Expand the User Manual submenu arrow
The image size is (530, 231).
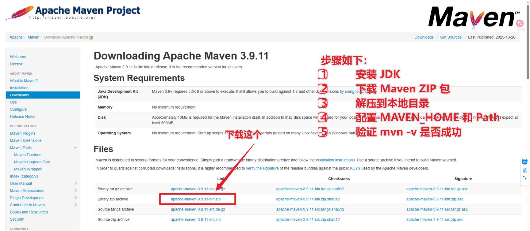coord(75,183)
